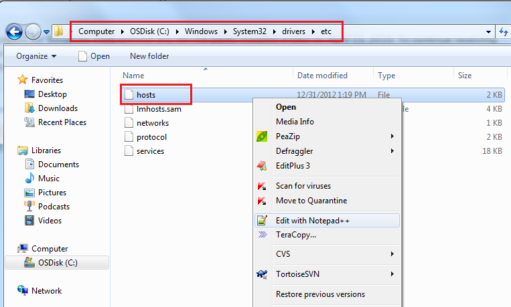Click the Forward navigation arrow button
Viewport: 511px width, 307px height.
coord(33,31)
